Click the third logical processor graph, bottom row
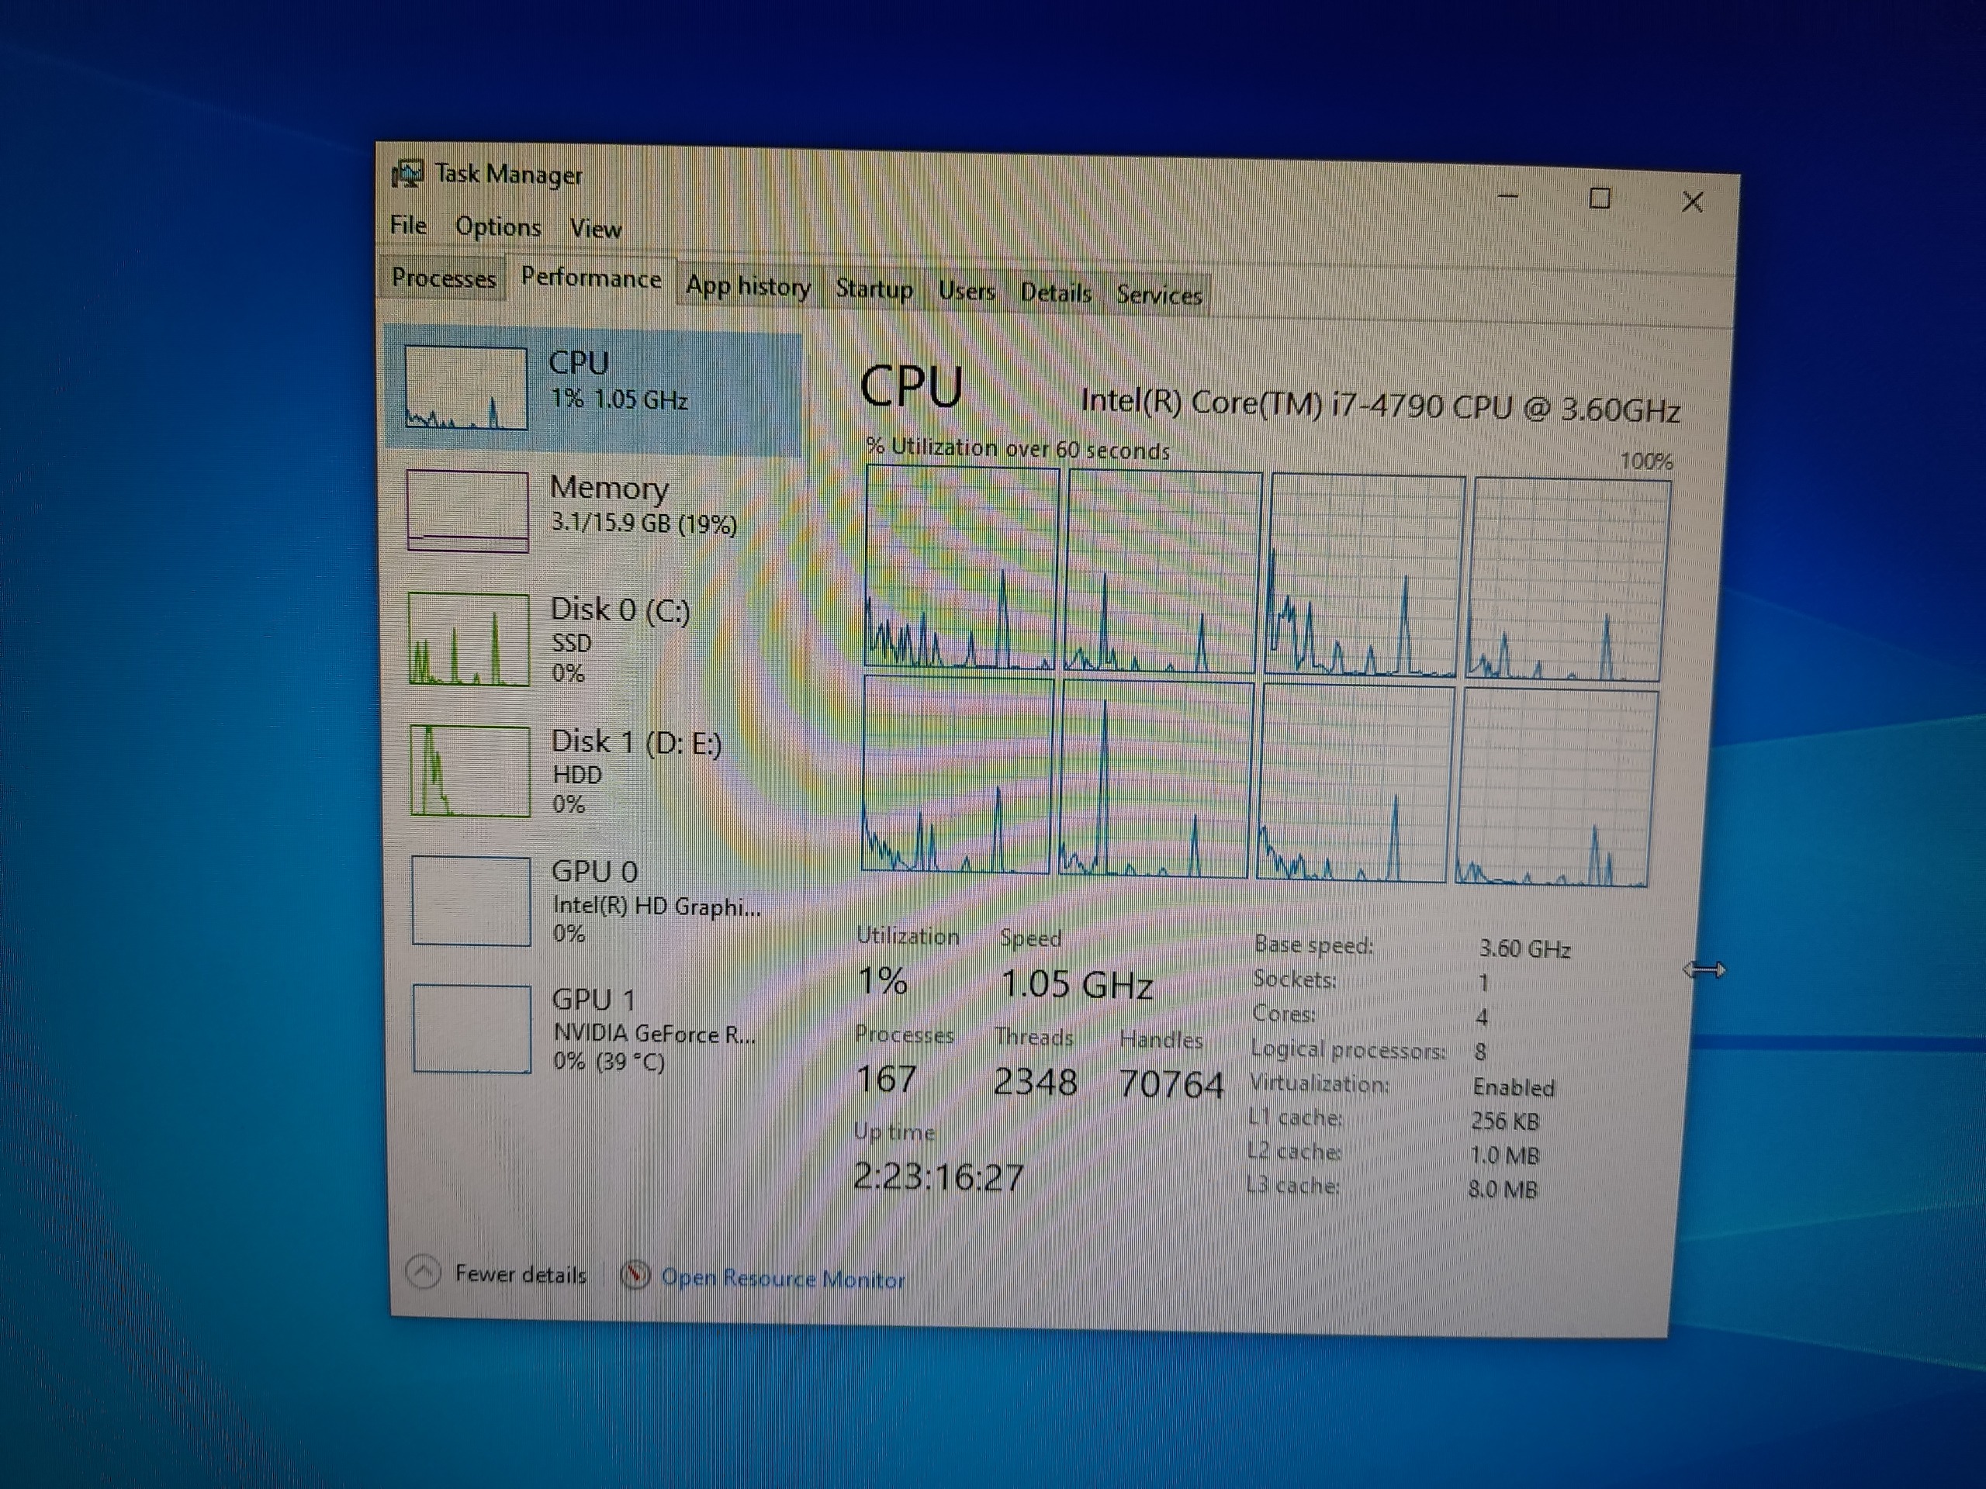The height and width of the screenshot is (1489, 1986). tap(1356, 783)
